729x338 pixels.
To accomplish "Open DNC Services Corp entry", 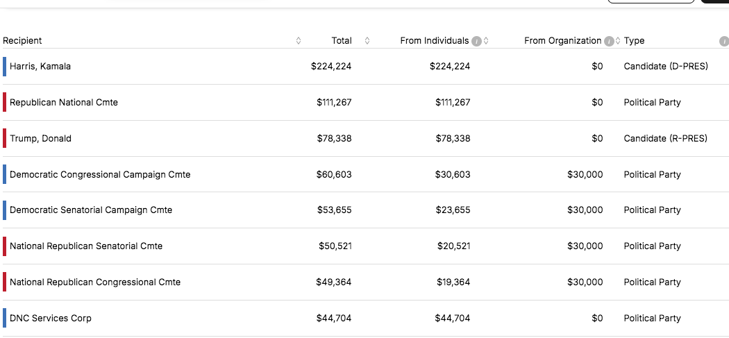I will coord(51,319).
